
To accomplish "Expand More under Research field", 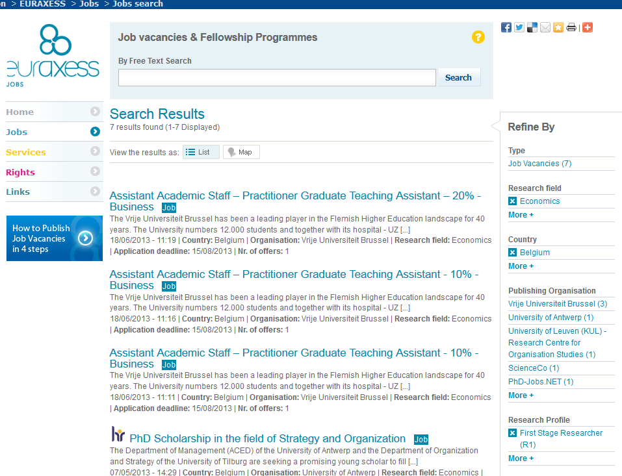I will 521,215.
